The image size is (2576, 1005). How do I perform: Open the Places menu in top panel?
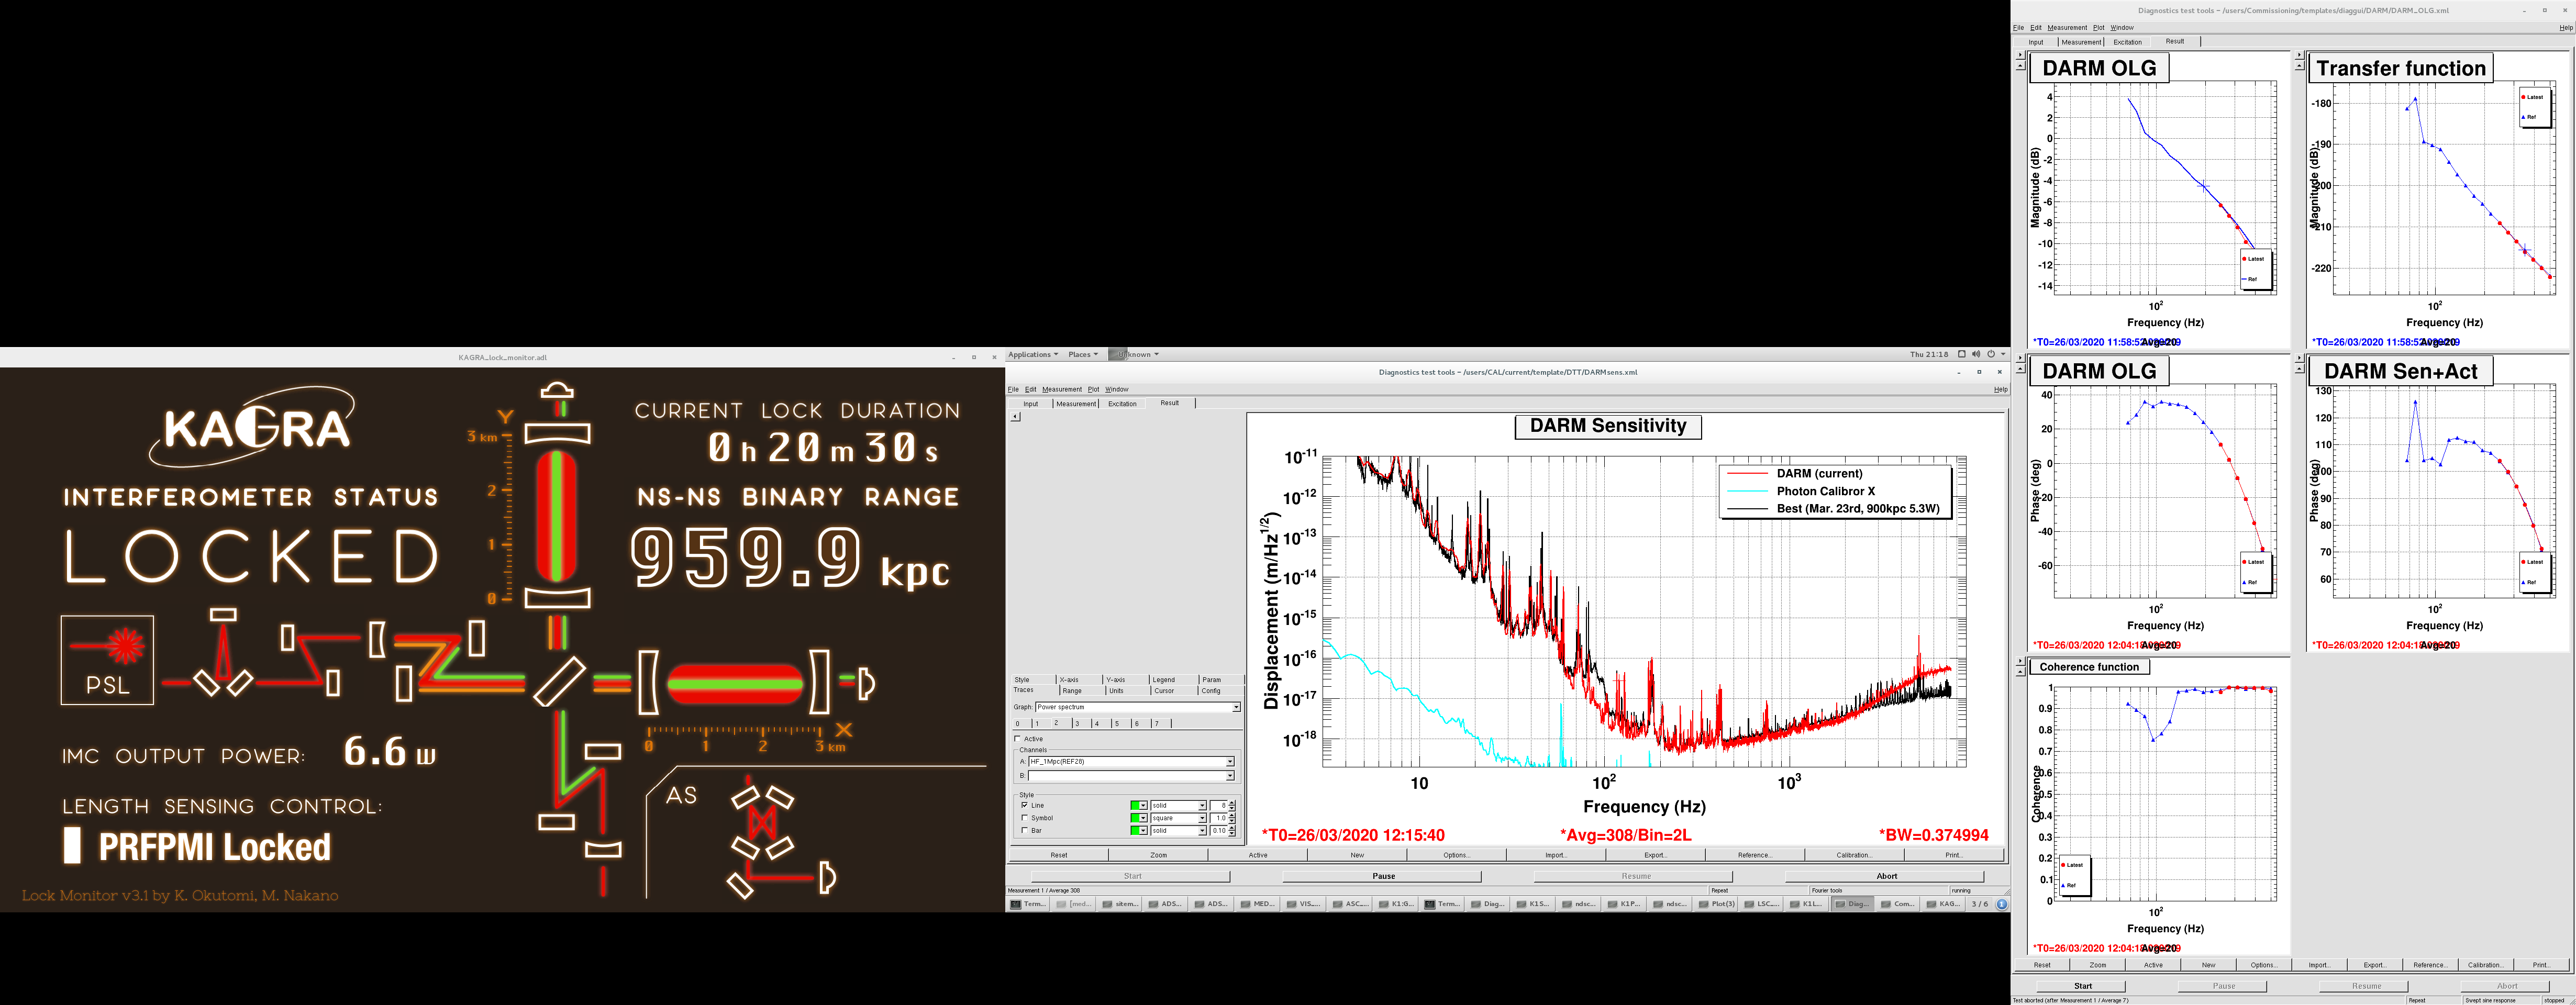pyautogui.click(x=1083, y=354)
